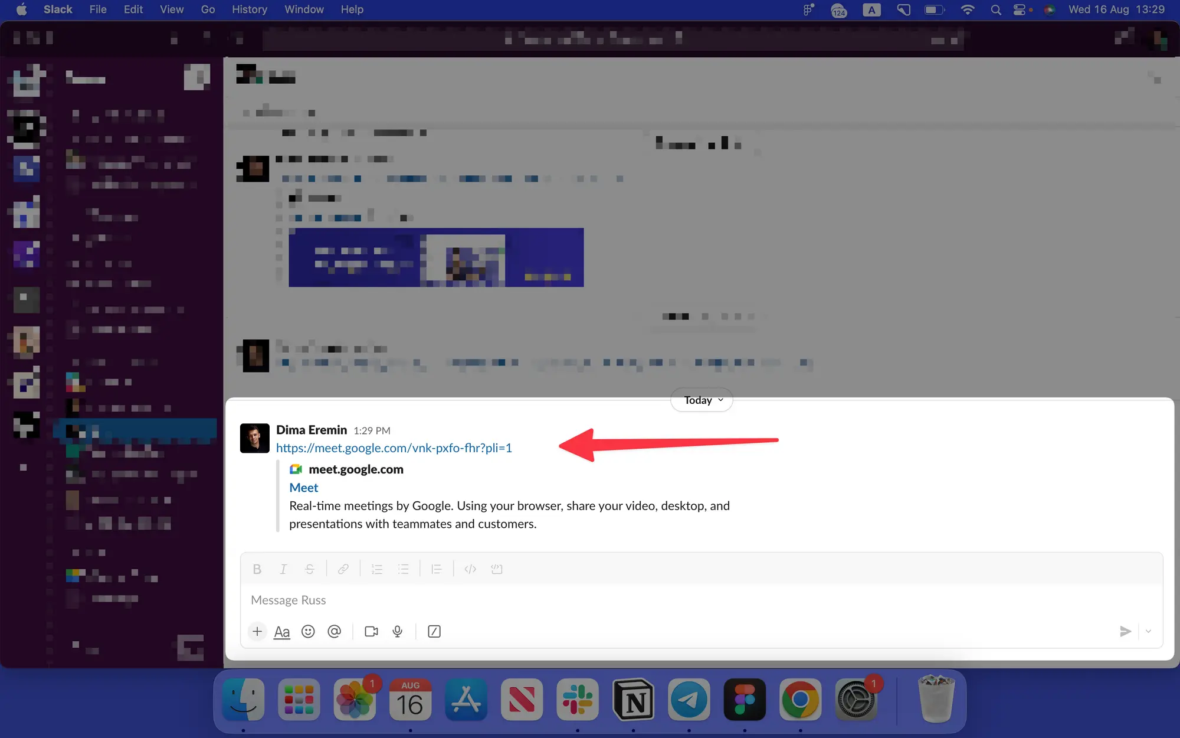Record a video clip

pos(371,631)
